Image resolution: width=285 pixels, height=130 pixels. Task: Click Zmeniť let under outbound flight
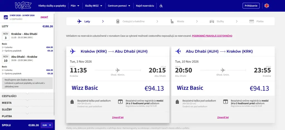[x=118, y=117]
